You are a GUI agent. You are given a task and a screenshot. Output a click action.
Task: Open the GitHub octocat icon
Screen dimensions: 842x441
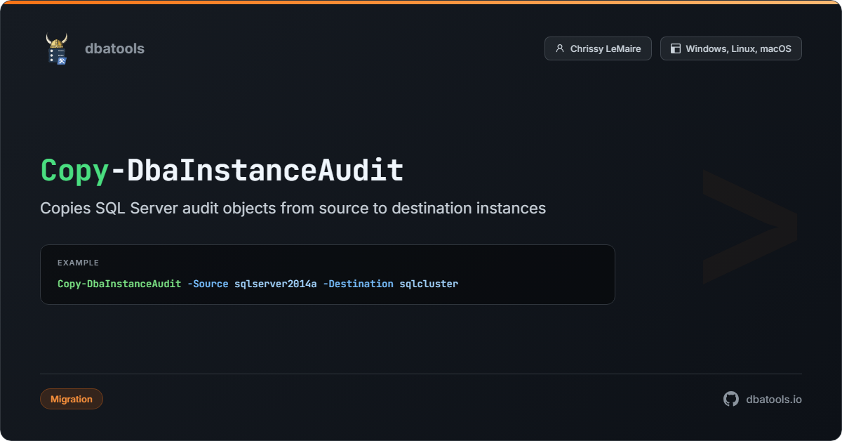click(x=731, y=399)
